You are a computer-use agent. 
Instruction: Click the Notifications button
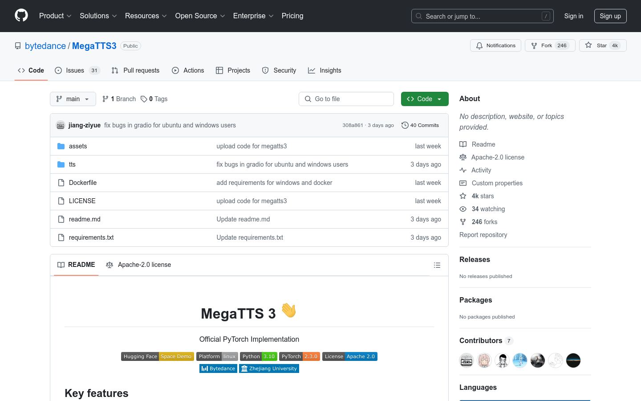tap(495, 45)
